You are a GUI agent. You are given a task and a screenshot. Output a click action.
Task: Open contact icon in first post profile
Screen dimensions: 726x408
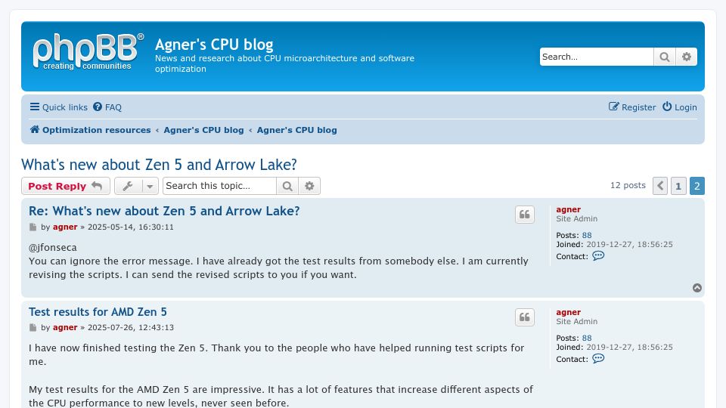point(598,256)
